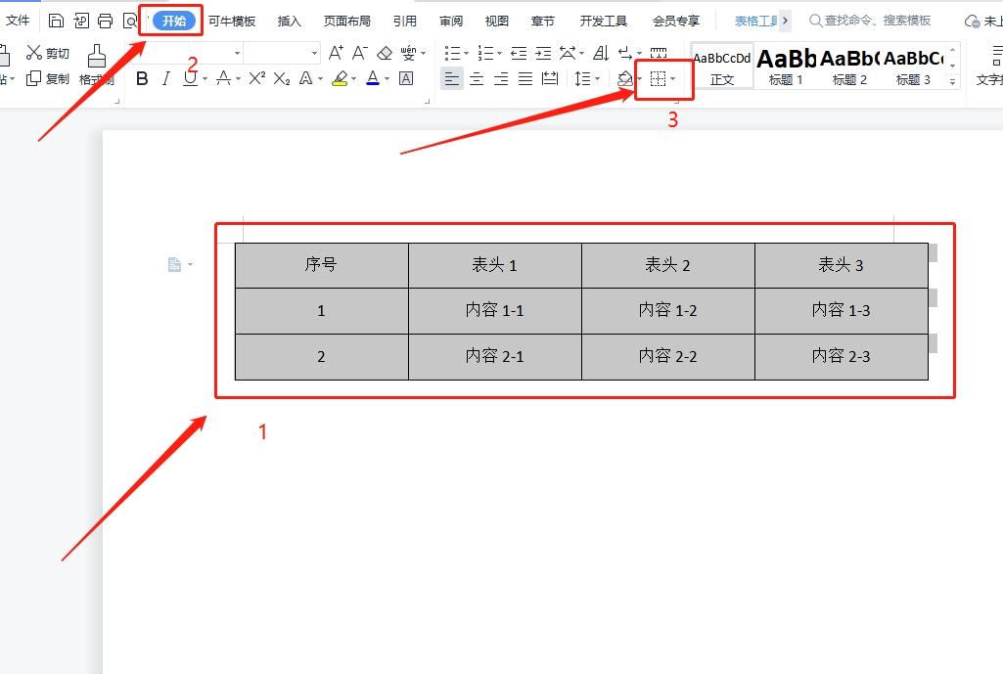Image resolution: width=1003 pixels, height=674 pixels.
Task: Justify the text alignment
Action: (525, 78)
